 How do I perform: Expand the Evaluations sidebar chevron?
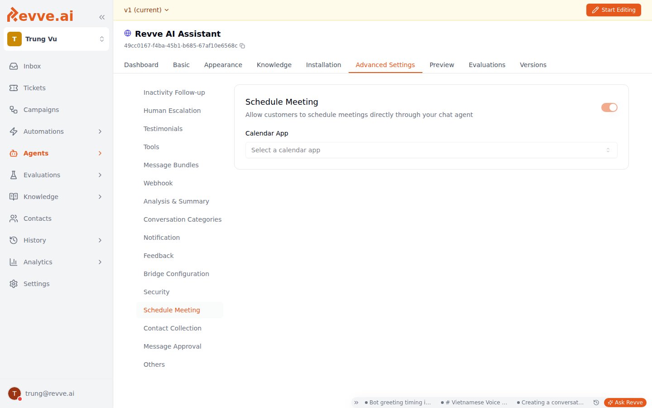[100, 175]
